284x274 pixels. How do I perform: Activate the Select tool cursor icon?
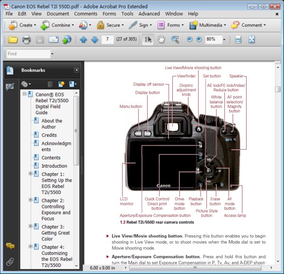pyautogui.click(x=148, y=39)
